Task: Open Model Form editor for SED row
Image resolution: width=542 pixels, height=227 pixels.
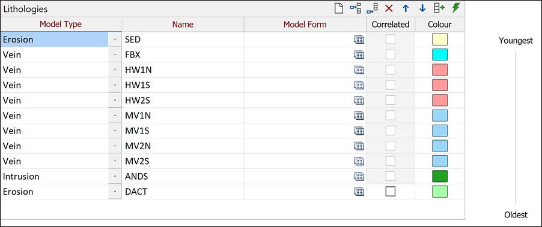Action: tap(359, 40)
